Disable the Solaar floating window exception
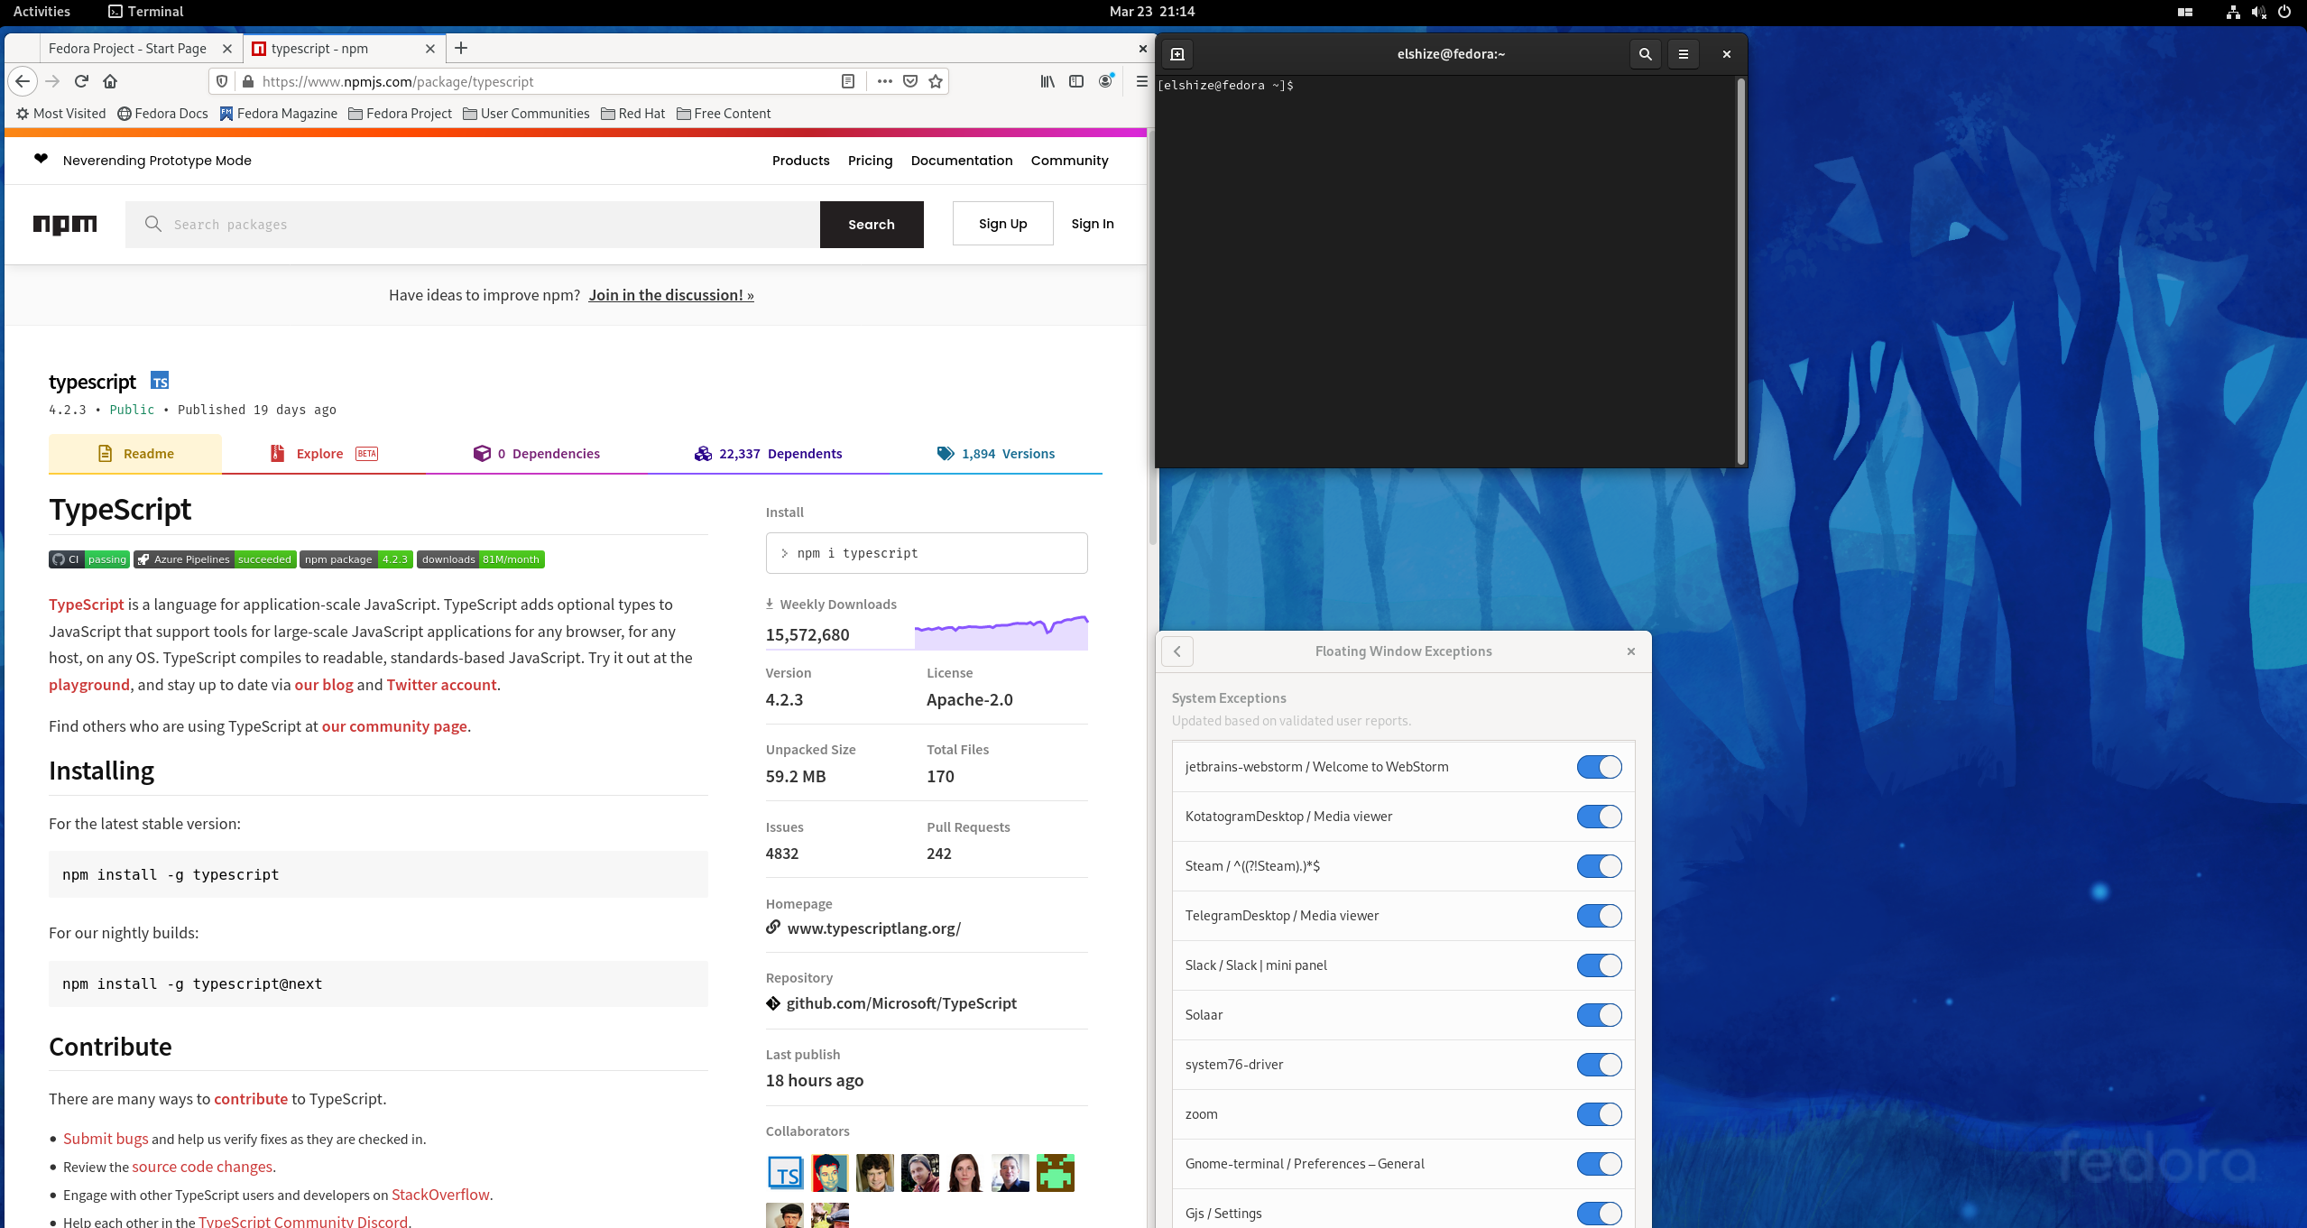This screenshot has height=1228, width=2307. 1598,1014
